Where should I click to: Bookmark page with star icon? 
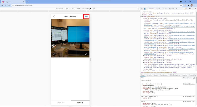181,6
